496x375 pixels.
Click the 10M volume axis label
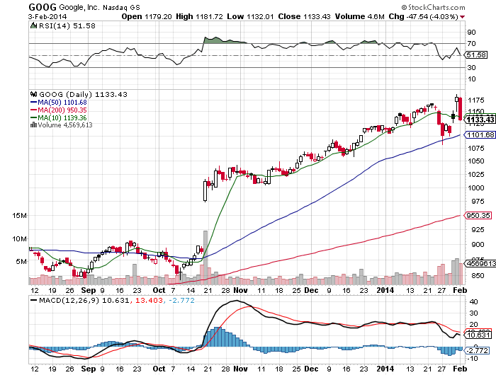20,238
